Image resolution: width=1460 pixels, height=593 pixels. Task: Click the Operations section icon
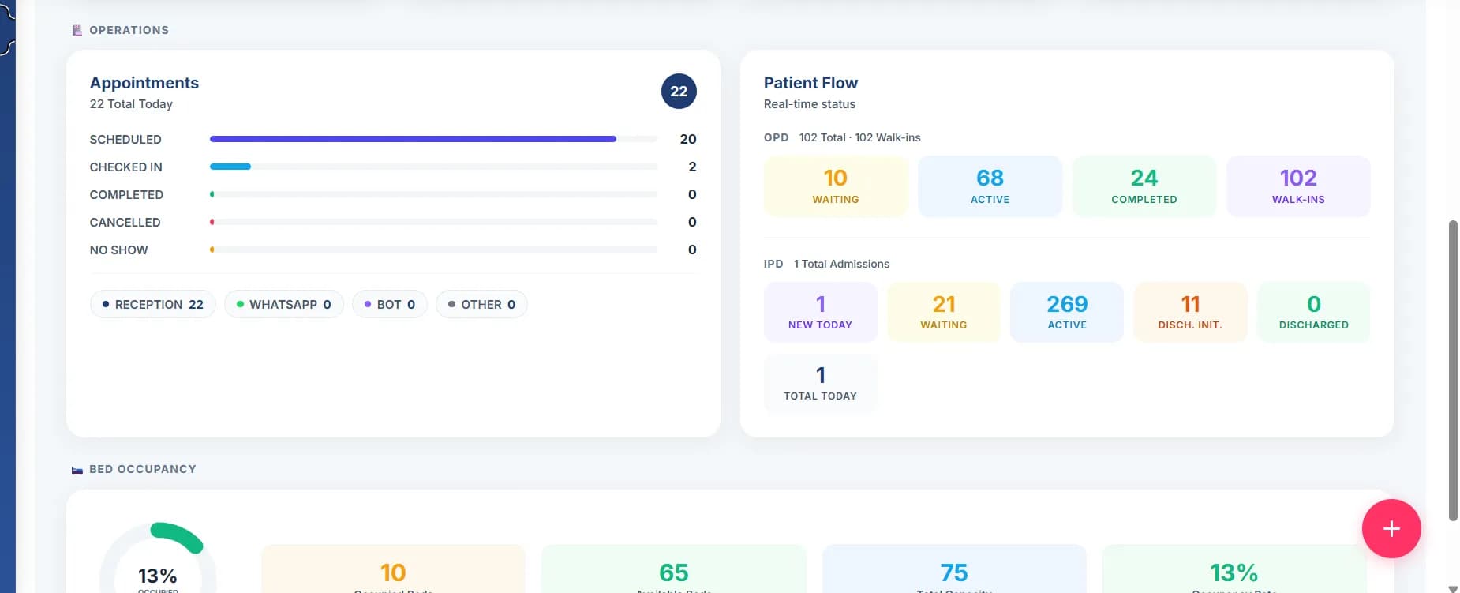[77, 30]
